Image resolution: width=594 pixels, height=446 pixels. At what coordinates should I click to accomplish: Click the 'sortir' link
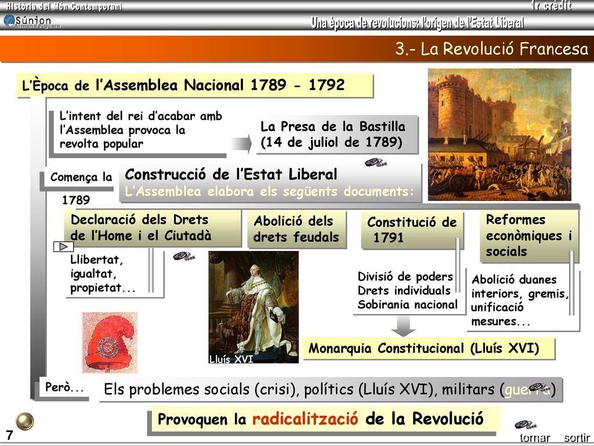point(577,438)
